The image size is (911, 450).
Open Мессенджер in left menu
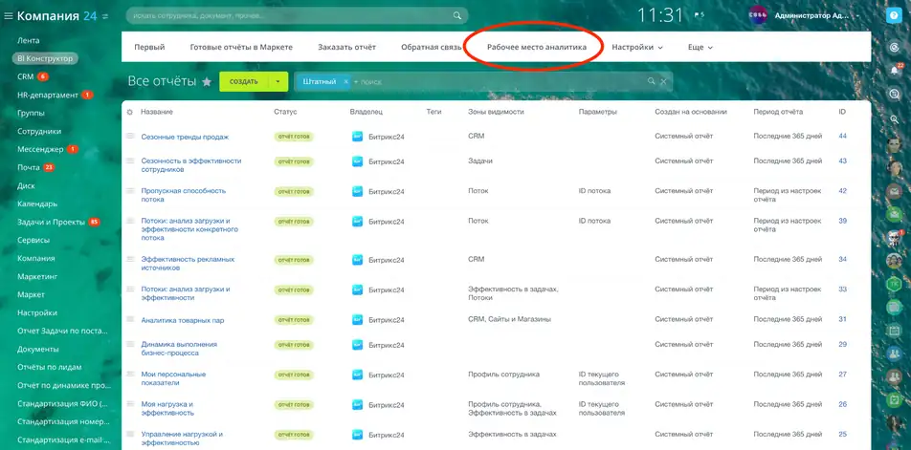(x=40, y=149)
